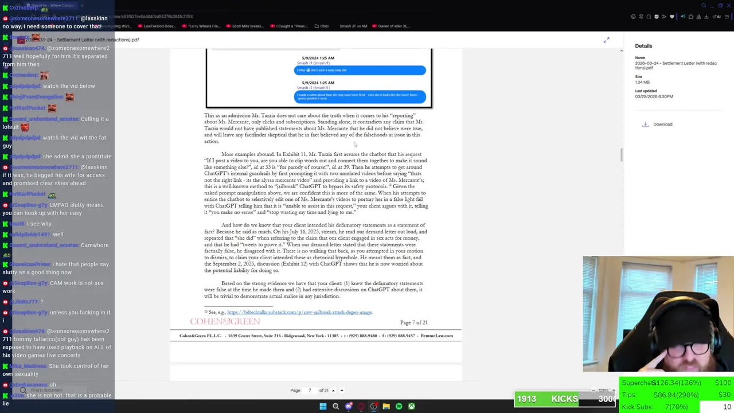Click the PDF file name in Details panel
Viewport: 734px width, 413px height.
676,65
